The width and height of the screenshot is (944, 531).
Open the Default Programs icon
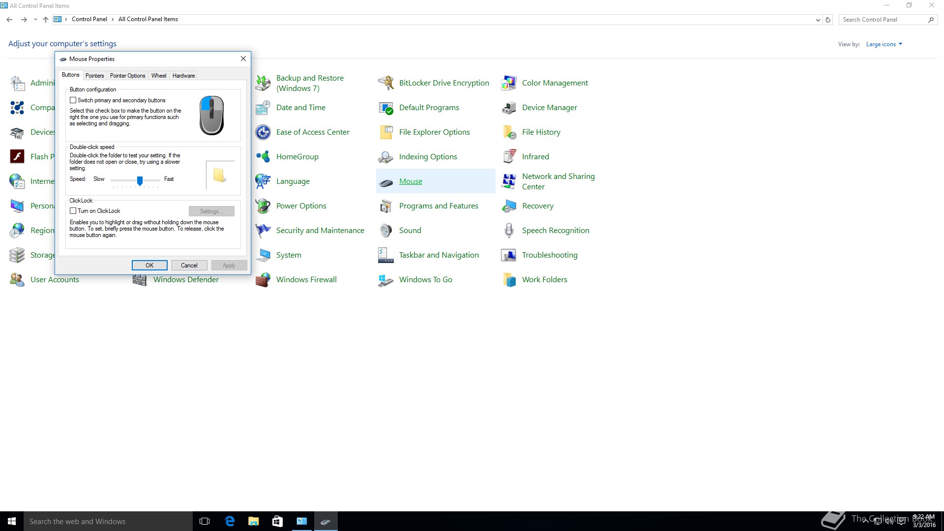[x=386, y=108]
